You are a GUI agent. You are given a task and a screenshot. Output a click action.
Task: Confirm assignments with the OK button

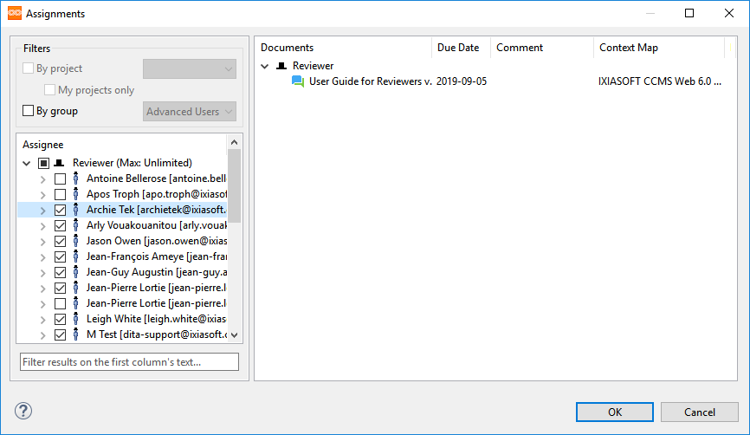(615, 412)
